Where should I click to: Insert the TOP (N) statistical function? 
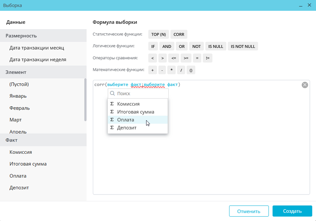tap(158, 34)
